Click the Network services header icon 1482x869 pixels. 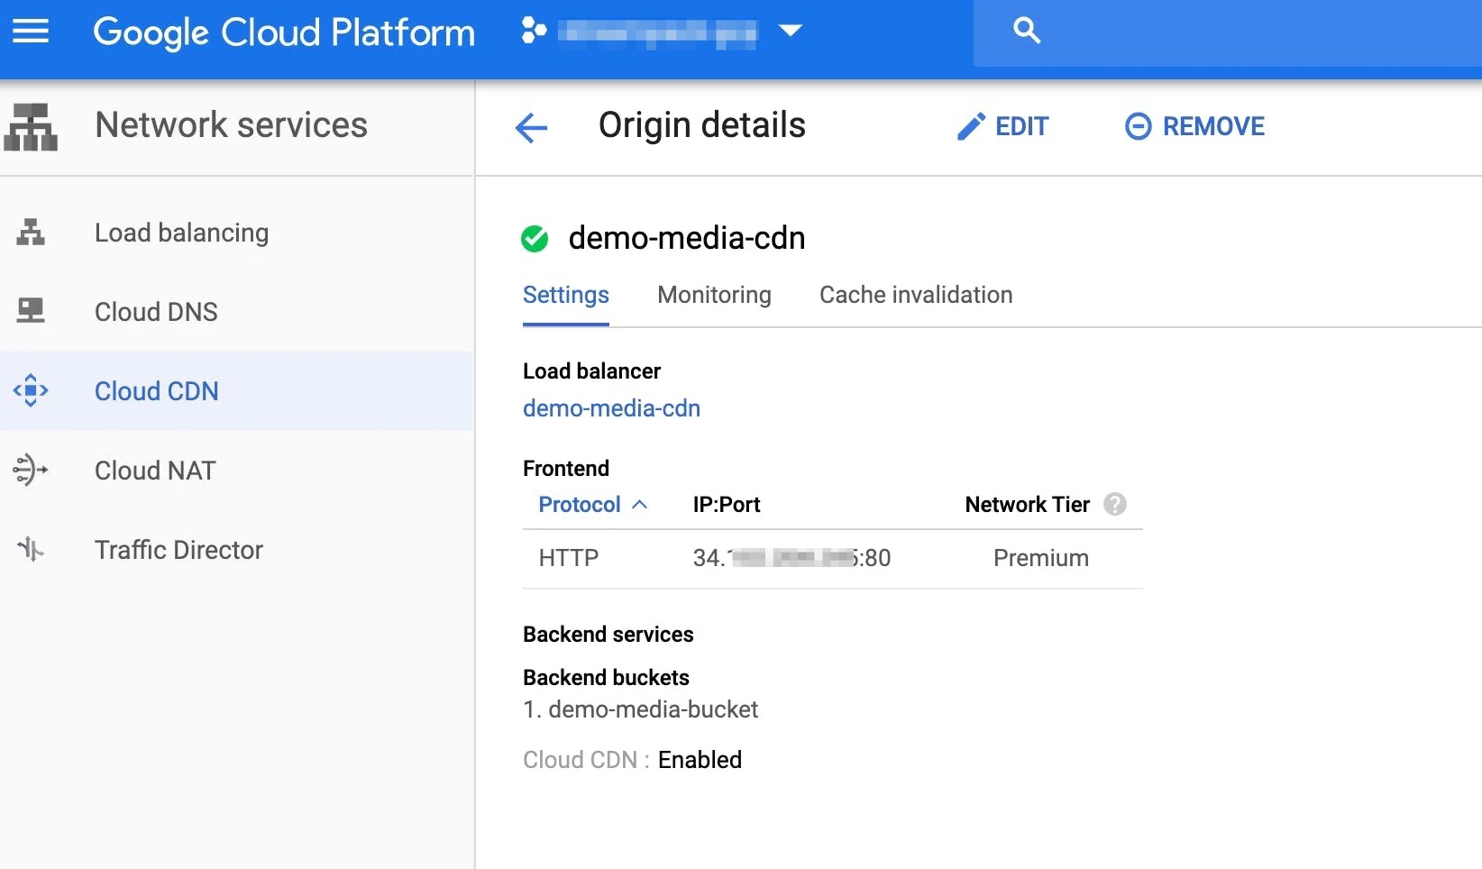tap(31, 126)
